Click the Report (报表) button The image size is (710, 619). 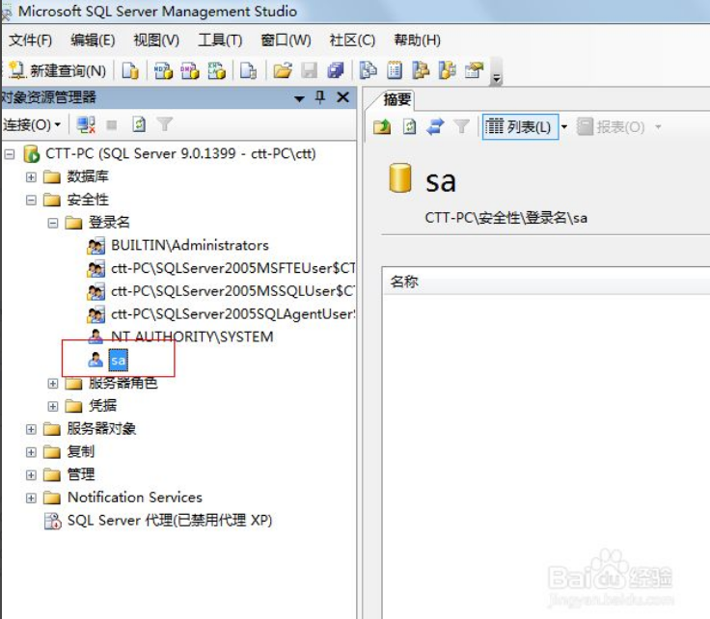coord(611,127)
